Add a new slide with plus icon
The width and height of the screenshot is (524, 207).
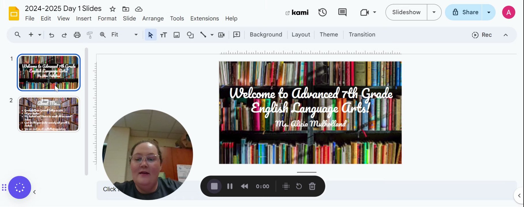pyautogui.click(x=31, y=35)
